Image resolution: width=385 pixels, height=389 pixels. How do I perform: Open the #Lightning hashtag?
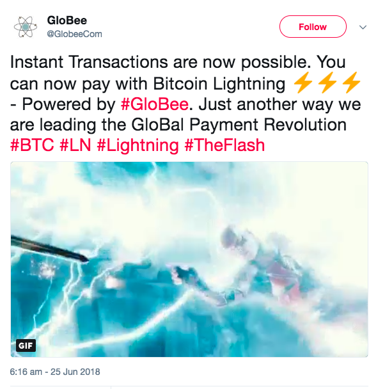[137, 145]
